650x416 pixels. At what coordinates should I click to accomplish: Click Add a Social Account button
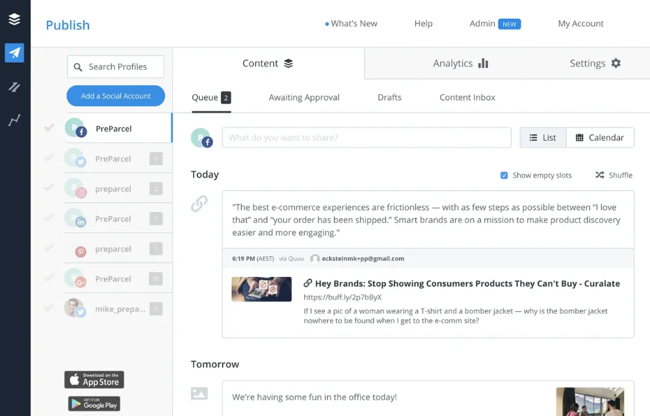point(116,96)
